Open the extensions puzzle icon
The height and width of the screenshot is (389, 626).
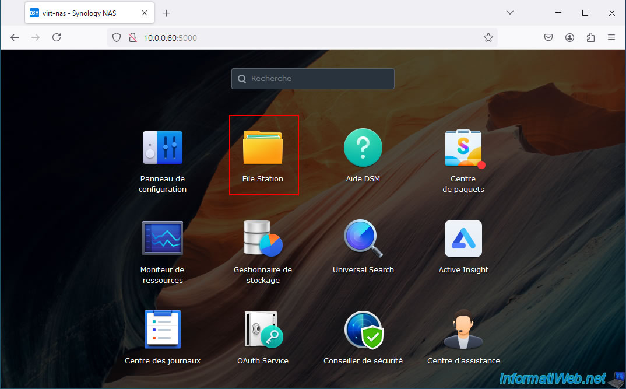click(x=590, y=37)
